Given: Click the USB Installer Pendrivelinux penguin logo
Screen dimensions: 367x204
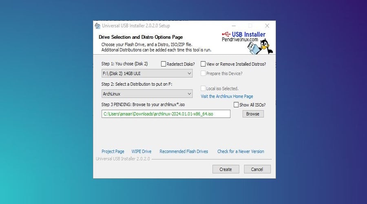Looking at the screenshot, I should 248,42.
